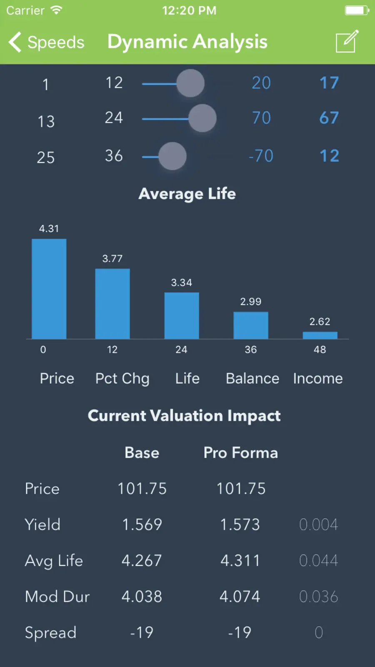
Task: Tap the 3.77 bar at month 12
Action: (112, 304)
